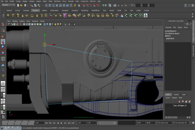Image resolution: width=195 pixels, height=130 pixels.
Task: Expand CVs (click to show) row
Action: [x=172, y=33]
